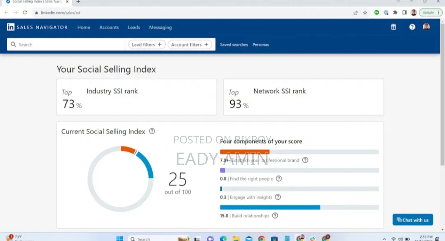Open Slack from the taskbar
The image size is (445, 241).
313,239
